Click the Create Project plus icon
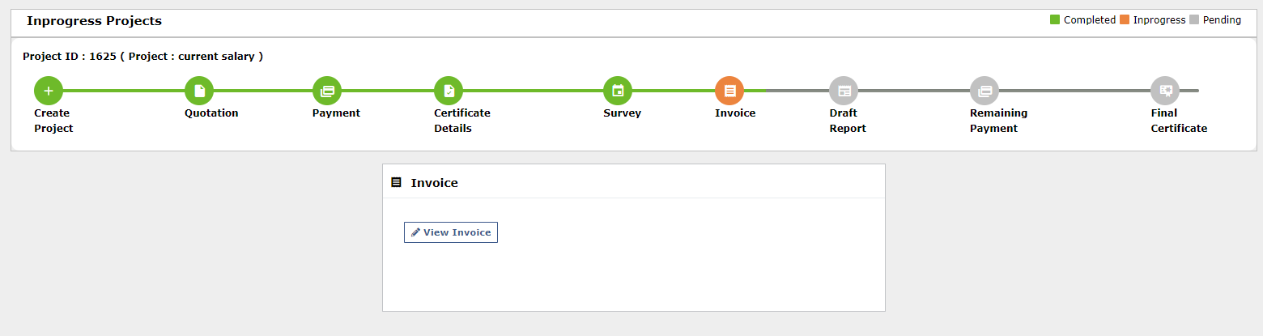This screenshot has width=1263, height=336. tap(48, 91)
